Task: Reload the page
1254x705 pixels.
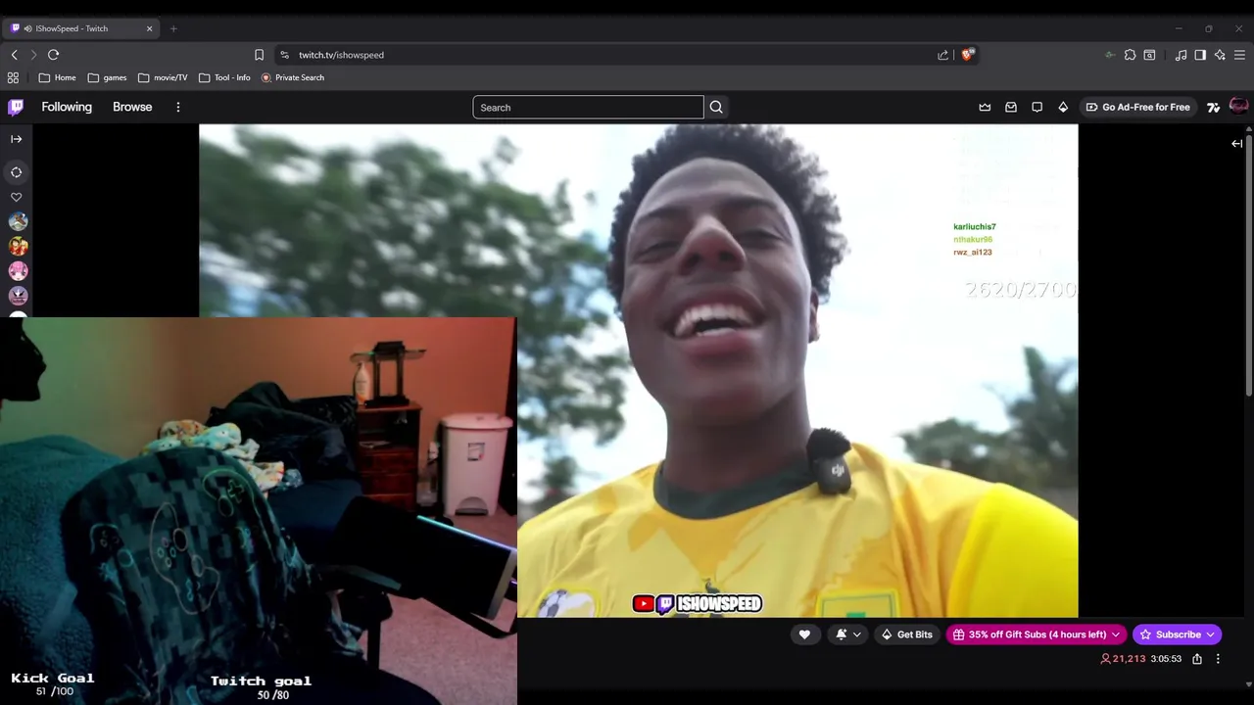Action: pos(54,55)
